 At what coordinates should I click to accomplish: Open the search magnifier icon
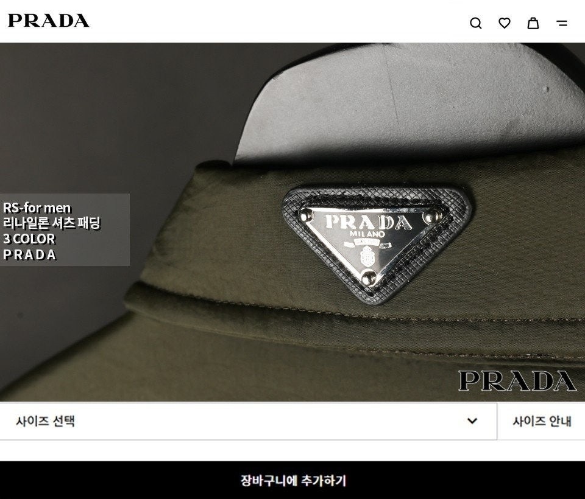[476, 23]
